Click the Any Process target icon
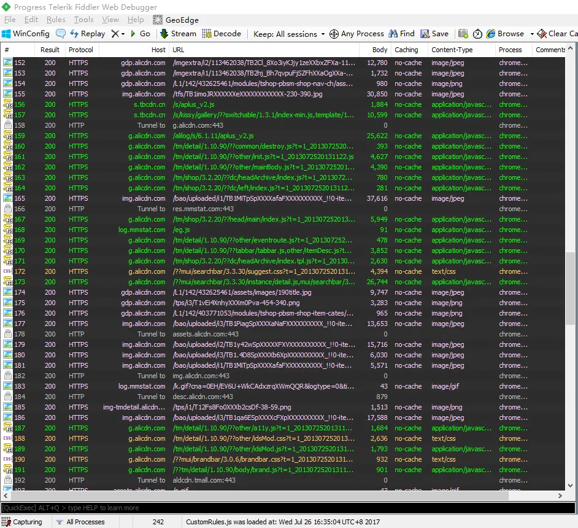This screenshot has width=578, height=528. (x=334, y=34)
